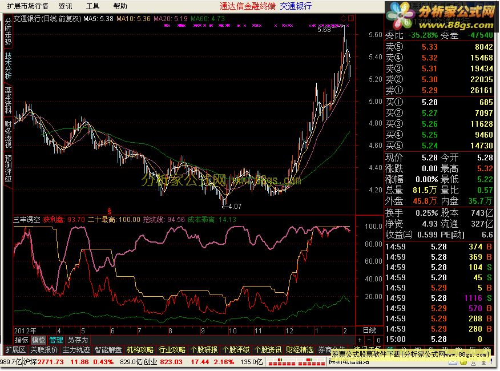500x371 pixels.
Task: Click the 日线 period selector
Action: [369, 330]
